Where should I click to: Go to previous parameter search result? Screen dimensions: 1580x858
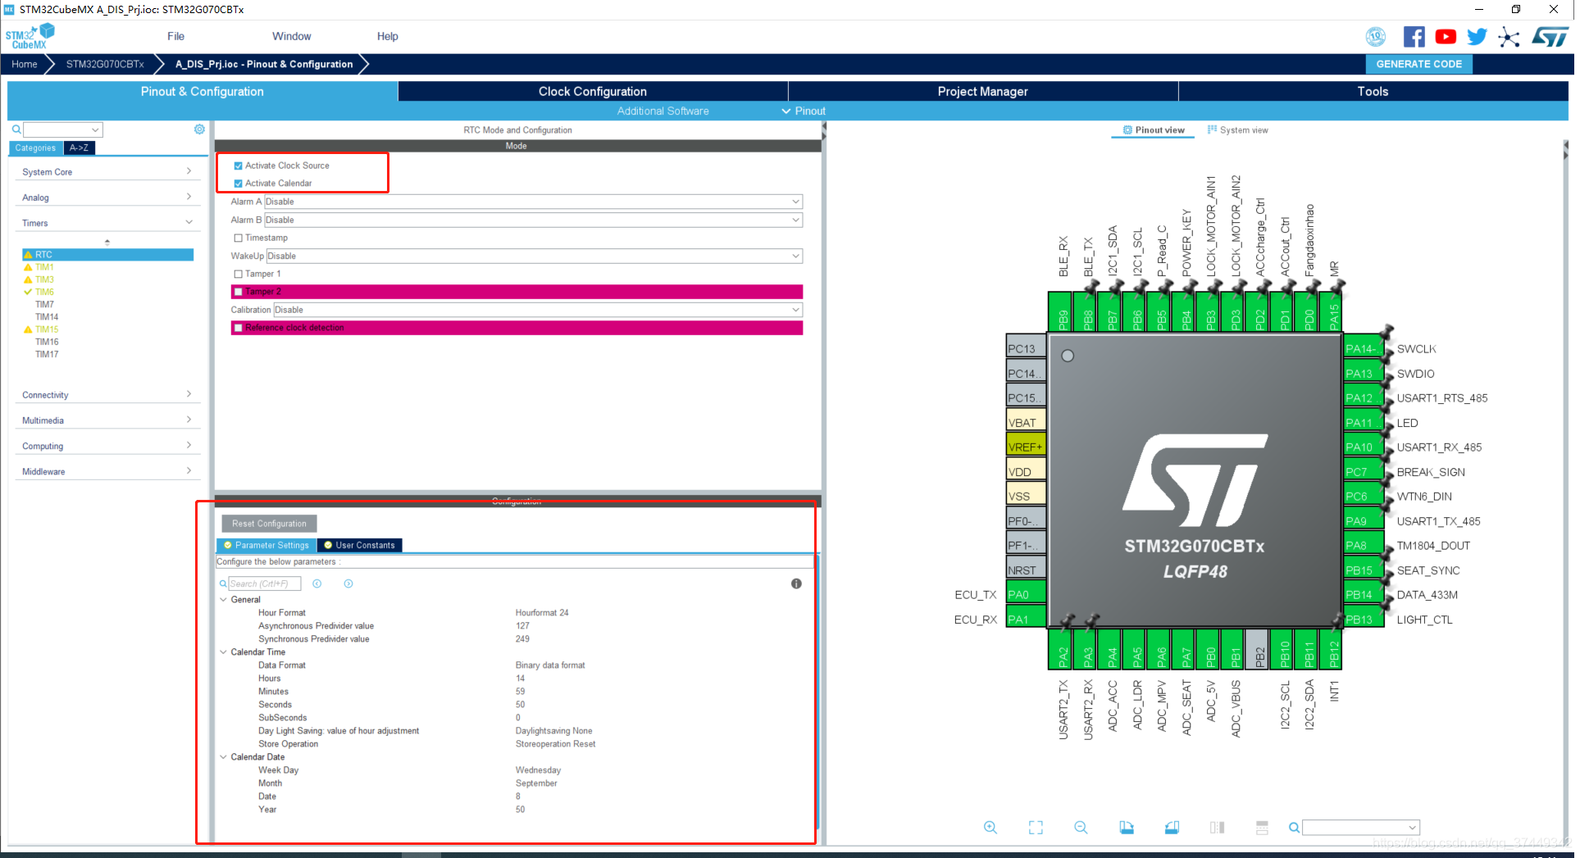tap(316, 583)
